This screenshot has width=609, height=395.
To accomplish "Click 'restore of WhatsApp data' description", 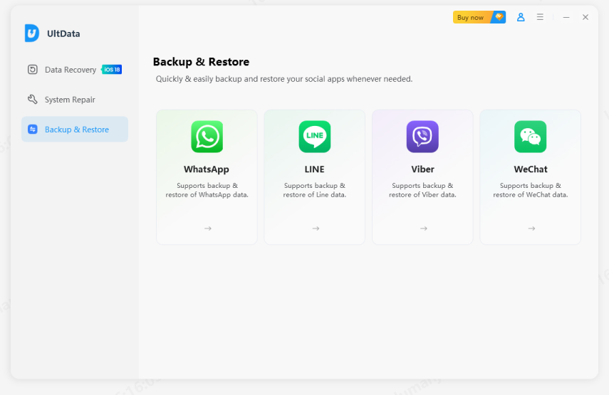I will click(207, 195).
